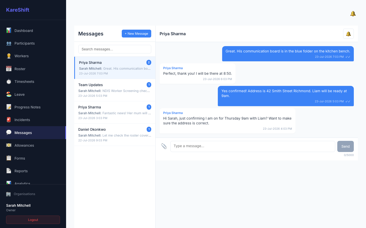
Task: Select Priya Sharma conversation from 7:03 PM
Action: 115,68
